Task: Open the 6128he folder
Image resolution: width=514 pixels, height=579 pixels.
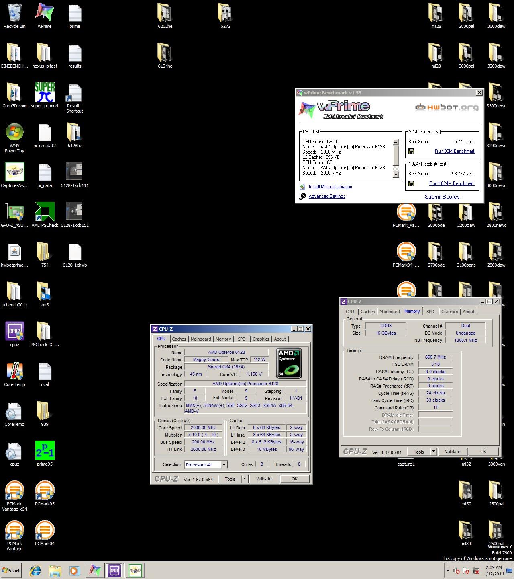Action: coord(75,135)
